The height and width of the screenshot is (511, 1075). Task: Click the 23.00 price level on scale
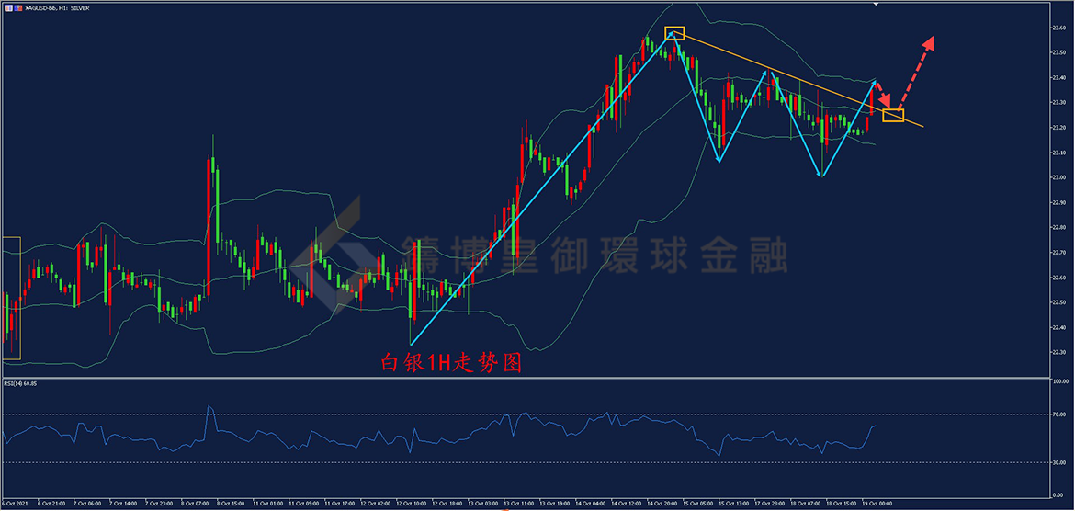pyautogui.click(x=1058, y=177)
